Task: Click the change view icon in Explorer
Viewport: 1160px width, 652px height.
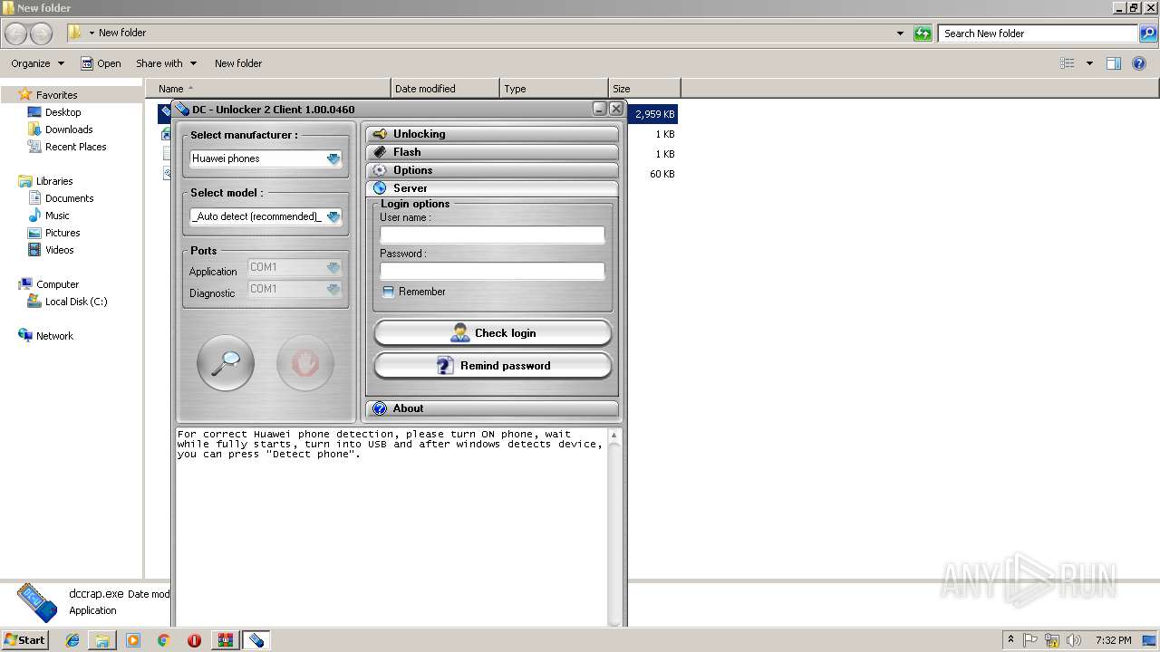Action: tap(1068, 63)
